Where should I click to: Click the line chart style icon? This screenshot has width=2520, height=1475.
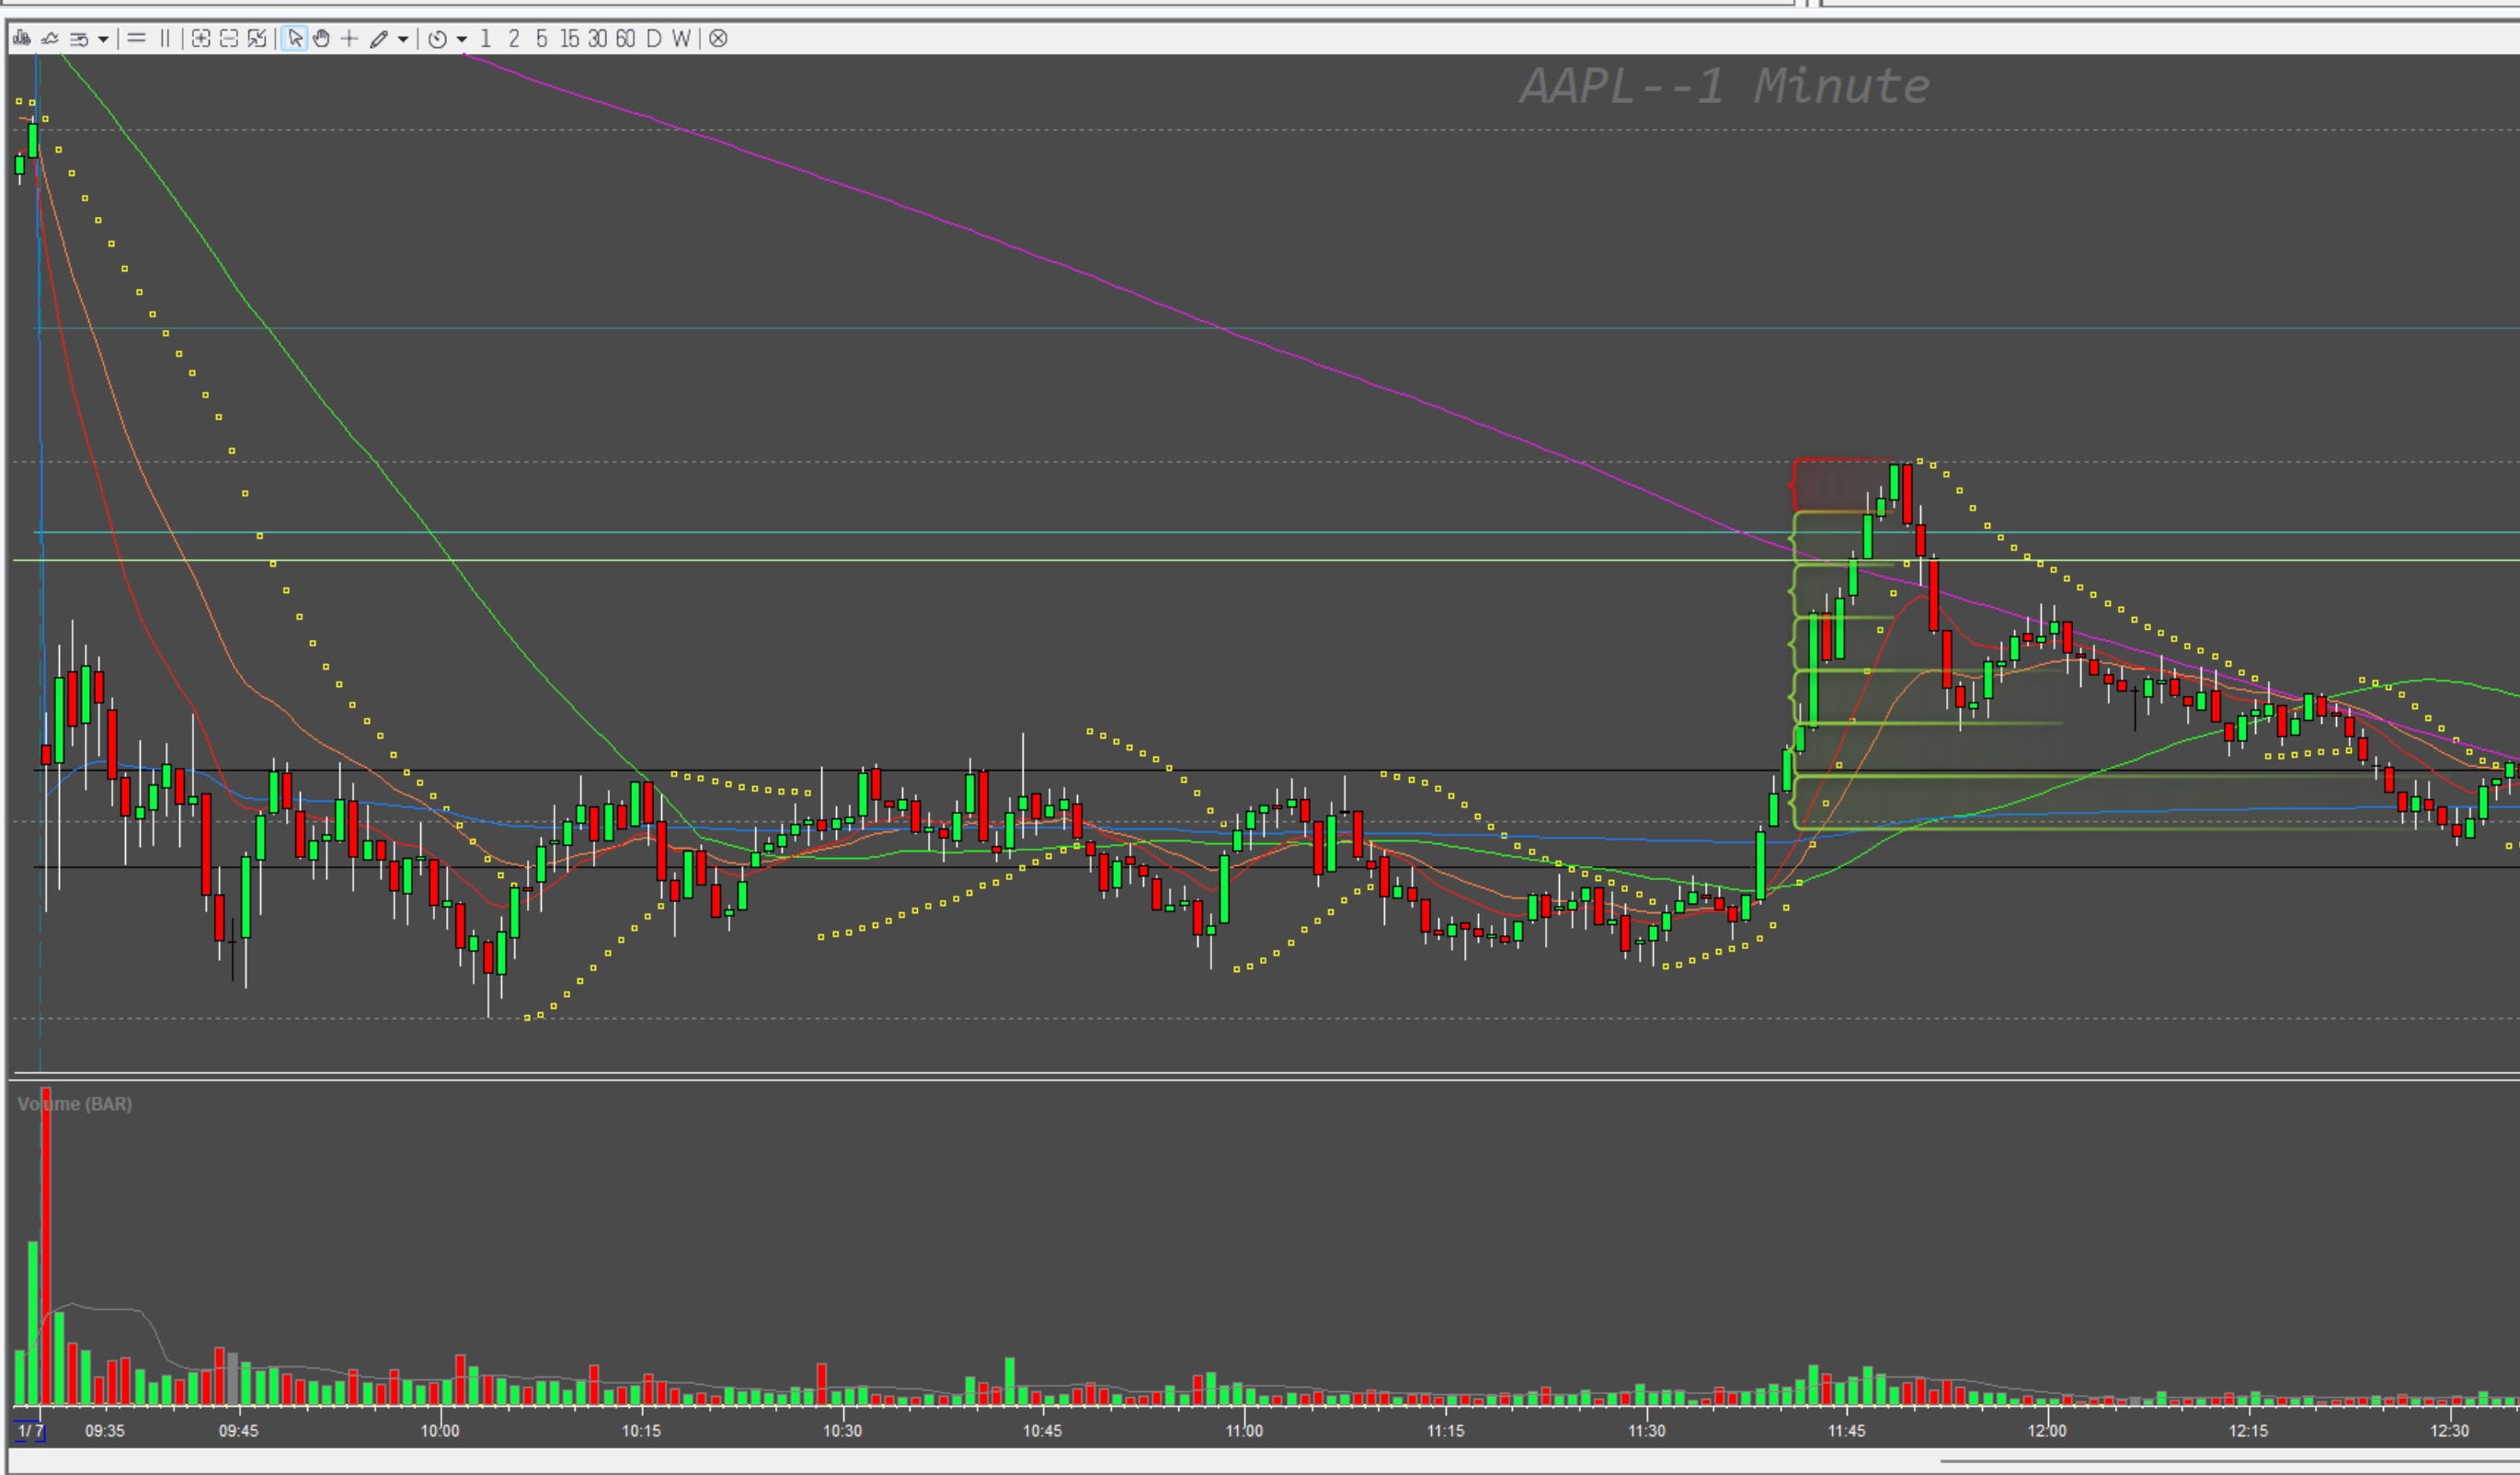click(49, 39)
